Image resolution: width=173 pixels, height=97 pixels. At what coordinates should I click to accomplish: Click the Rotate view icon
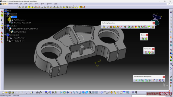tap(71, 92)
